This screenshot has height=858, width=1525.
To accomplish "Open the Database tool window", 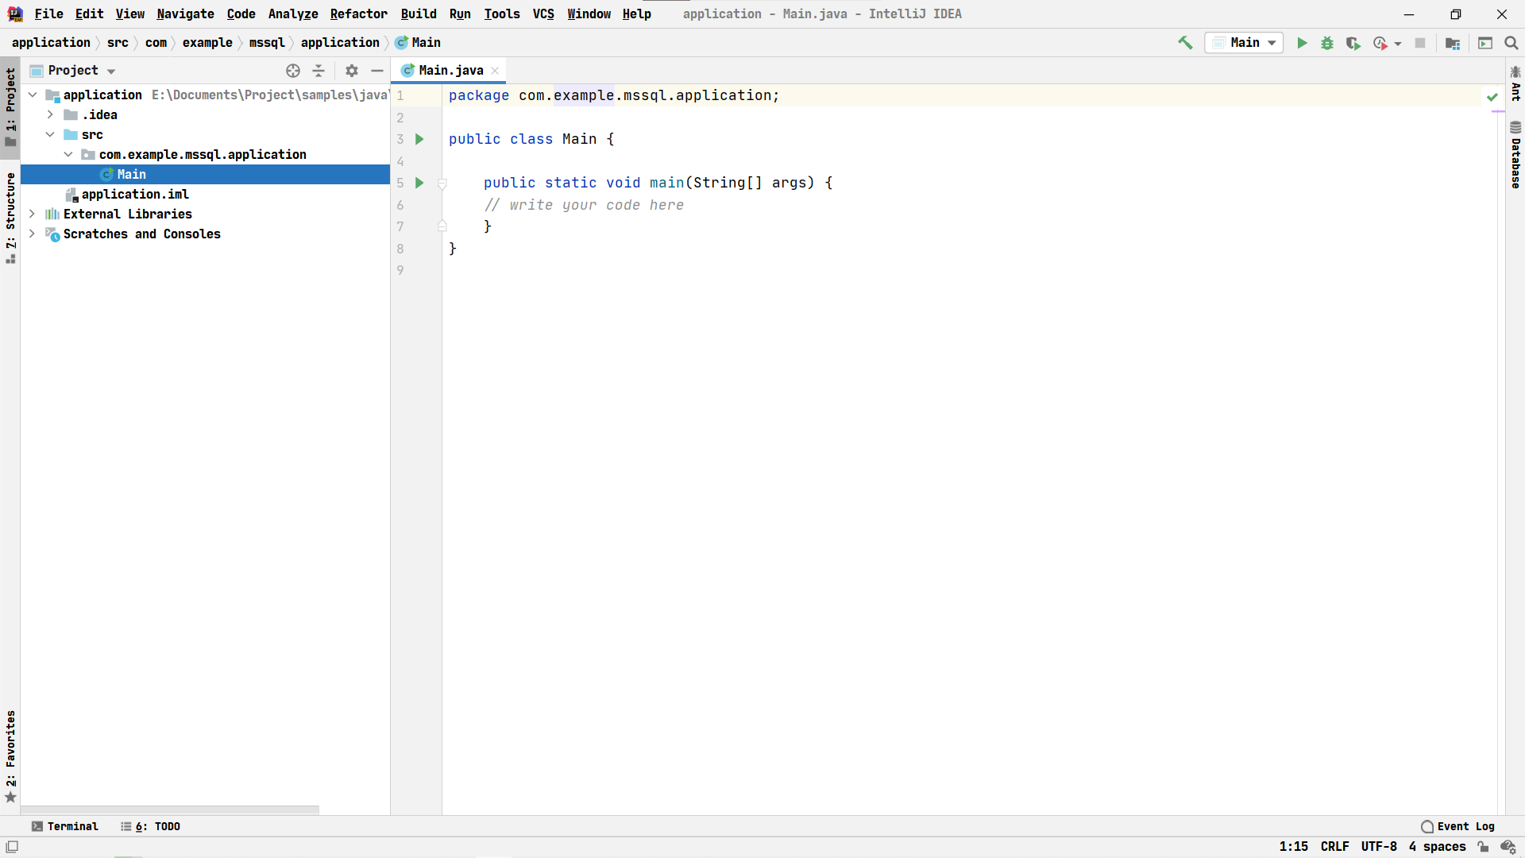I will pyautogui.click(x=1515, y=155).
